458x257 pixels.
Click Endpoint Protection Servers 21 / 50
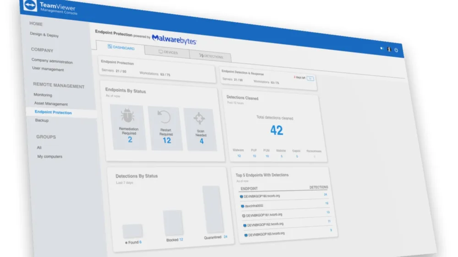[114, 70]
